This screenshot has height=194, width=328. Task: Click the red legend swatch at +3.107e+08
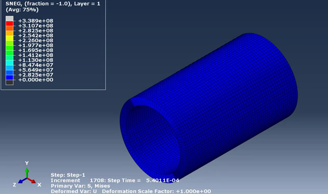tap(9, 23)
